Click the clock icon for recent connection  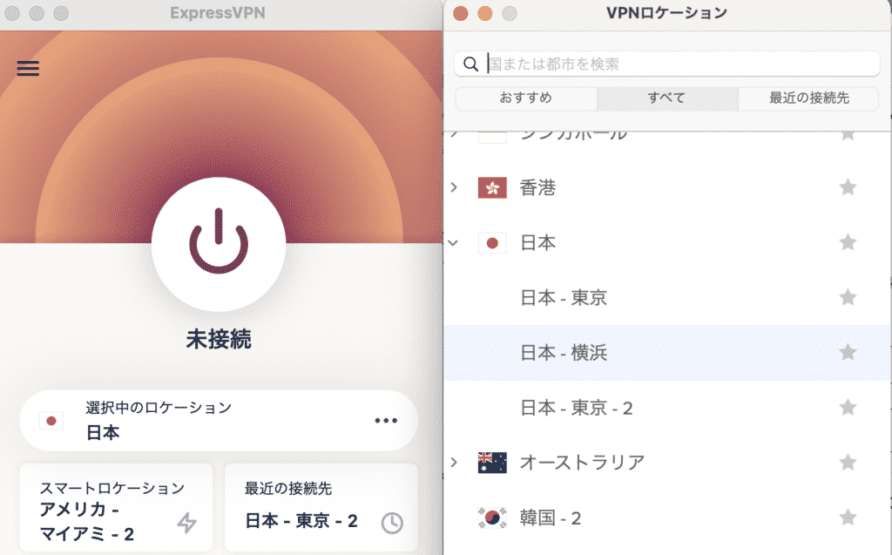coord(392,523)
